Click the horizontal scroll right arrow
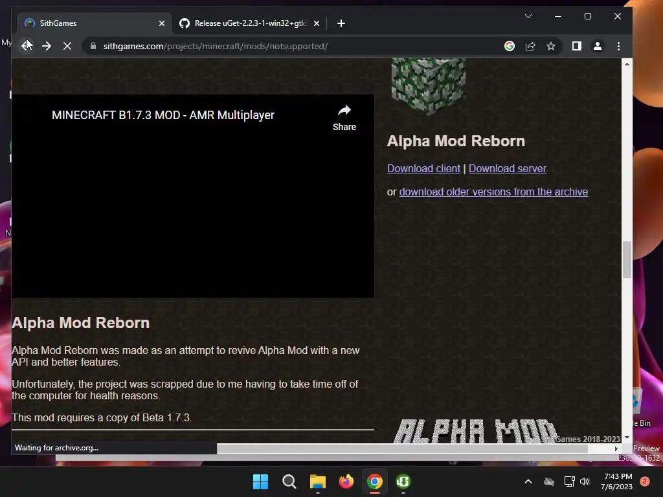663x497 pixels. [616, 448]
